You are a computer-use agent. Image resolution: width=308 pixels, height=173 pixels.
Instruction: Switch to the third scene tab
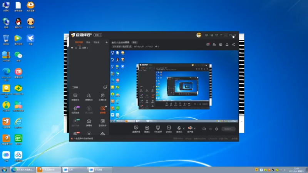pyautogui.click(x=97, y=42)
